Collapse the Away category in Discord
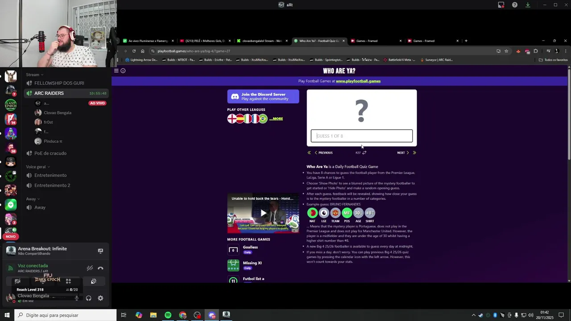 tap(33, 199)
